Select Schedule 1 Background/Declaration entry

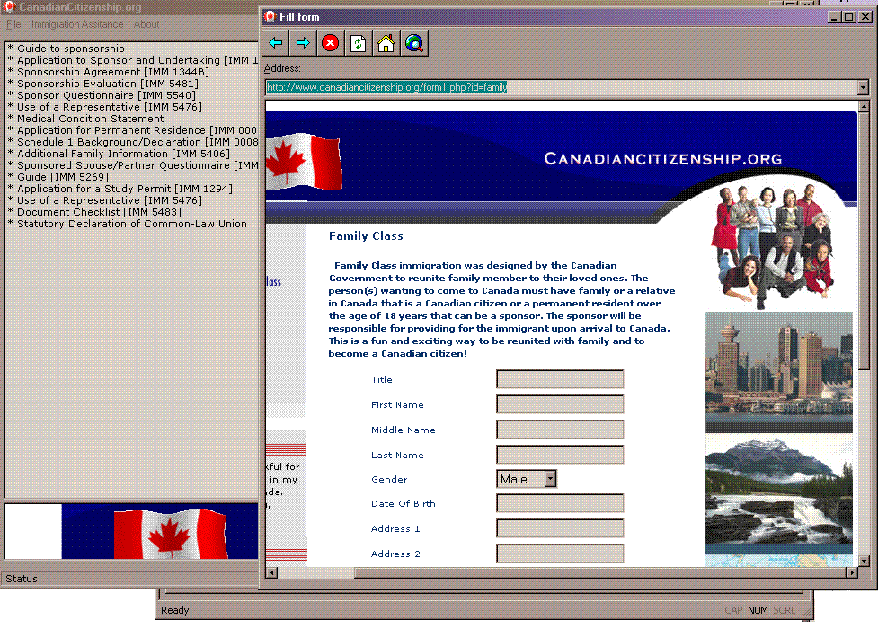133,142
